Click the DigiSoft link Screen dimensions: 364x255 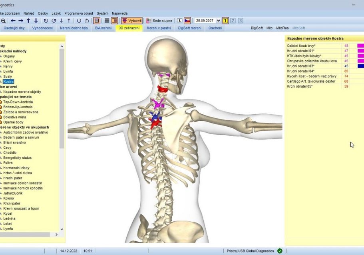(257, 28)
